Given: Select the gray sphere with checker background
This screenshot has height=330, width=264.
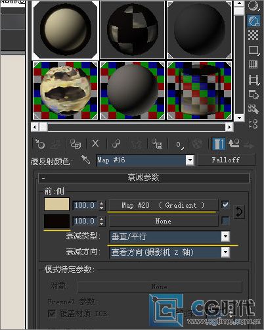Looking at the screenshot, I should click(x=132, y=91).
